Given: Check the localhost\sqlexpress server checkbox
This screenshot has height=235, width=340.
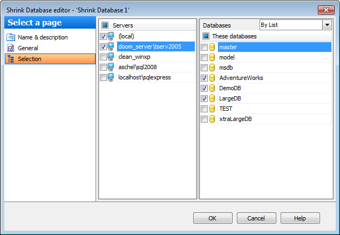Looking at the screenshot, I should coord(103,77).
